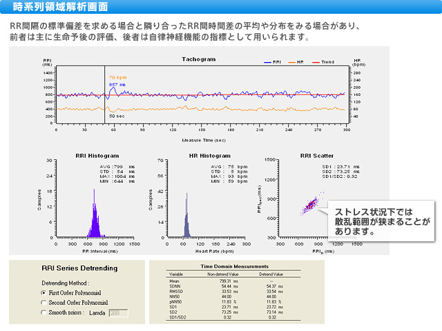Screen dimensions: 442x331
Task: Click the Non-detrend Value column header
Action: 222,274
